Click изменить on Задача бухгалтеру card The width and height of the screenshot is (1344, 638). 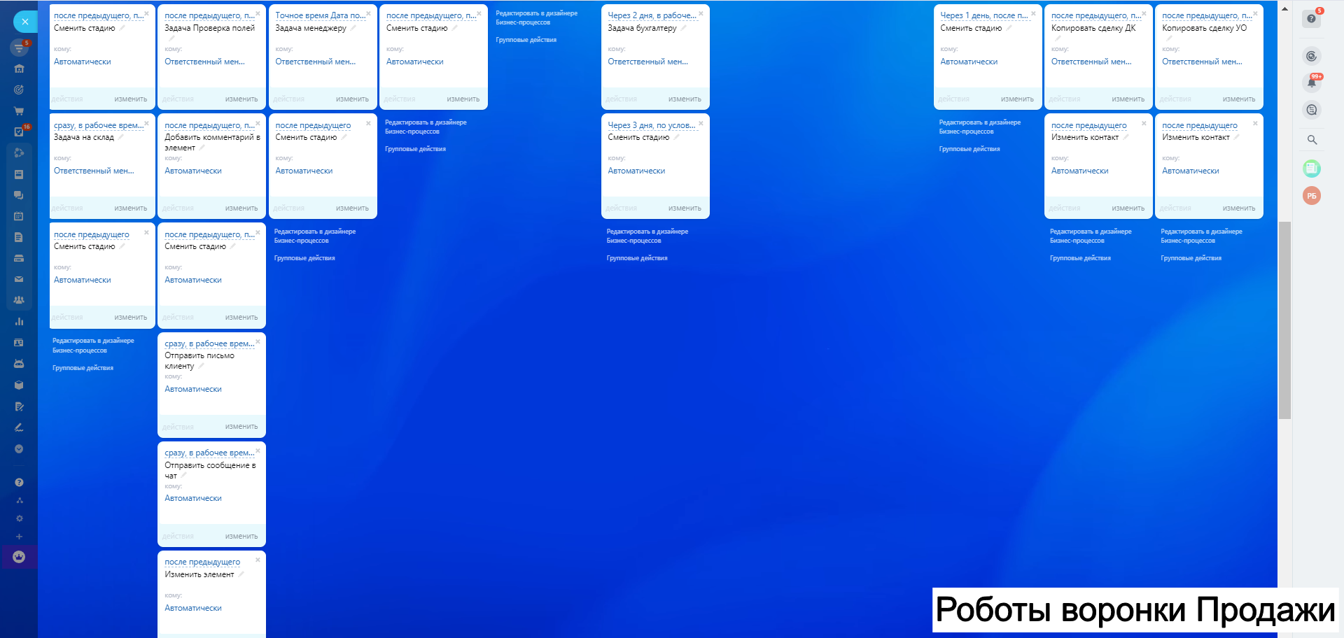685,99
